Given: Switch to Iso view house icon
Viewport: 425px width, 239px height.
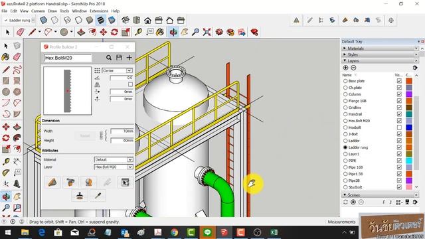Looking at the screenshot, I should (126, 21).
